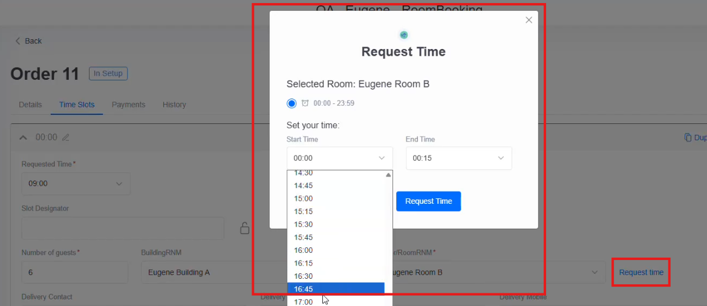
Task: Open the Start Time dropdown
Action: pos(339,158)
